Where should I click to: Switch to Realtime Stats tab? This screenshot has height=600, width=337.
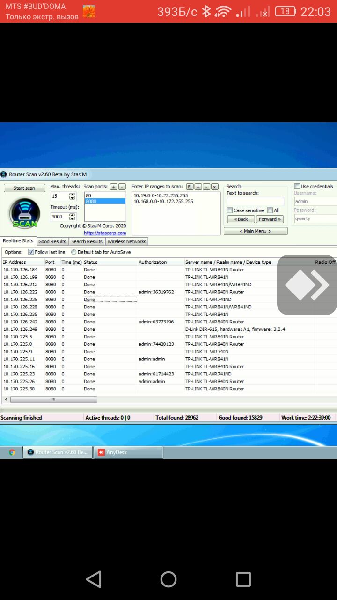tap(18, 241)
